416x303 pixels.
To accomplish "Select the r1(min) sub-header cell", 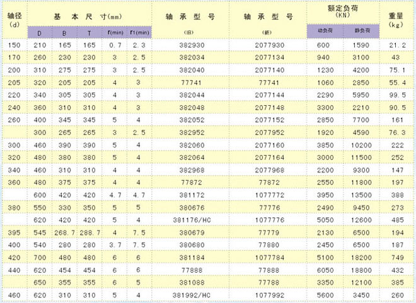I will (x=139, y=30).
